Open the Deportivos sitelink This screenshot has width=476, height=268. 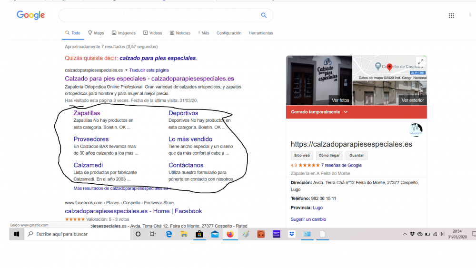pos(183,113)
